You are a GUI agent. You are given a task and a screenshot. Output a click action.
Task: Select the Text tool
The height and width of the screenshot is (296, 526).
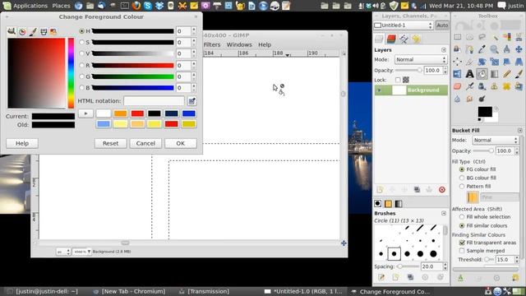tap(469, 74)
